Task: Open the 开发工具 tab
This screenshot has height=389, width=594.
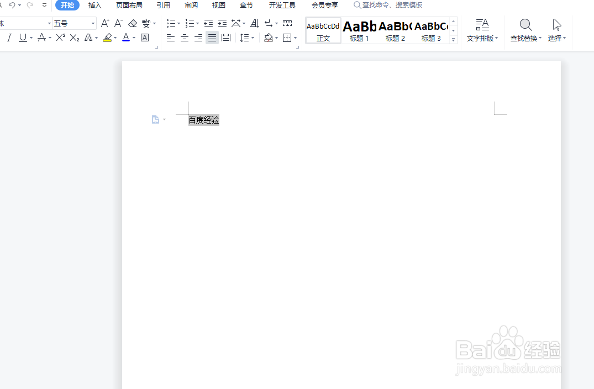Action: click(x=282, y=6)
